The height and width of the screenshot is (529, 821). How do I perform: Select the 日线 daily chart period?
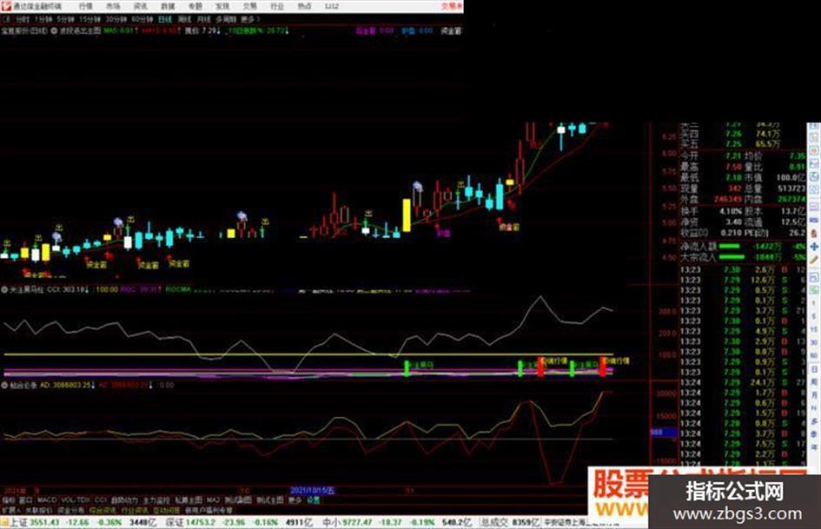click(x=165, y=19)
